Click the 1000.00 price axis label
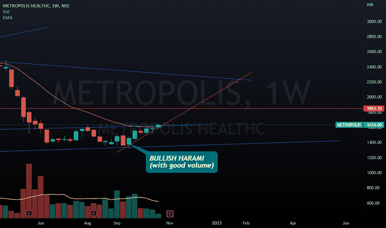This screenshot has height=228, width=386. coord(374,172)
